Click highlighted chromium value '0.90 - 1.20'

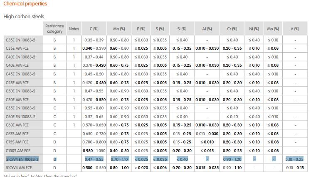pyautogui.click(x=232, y=159)
